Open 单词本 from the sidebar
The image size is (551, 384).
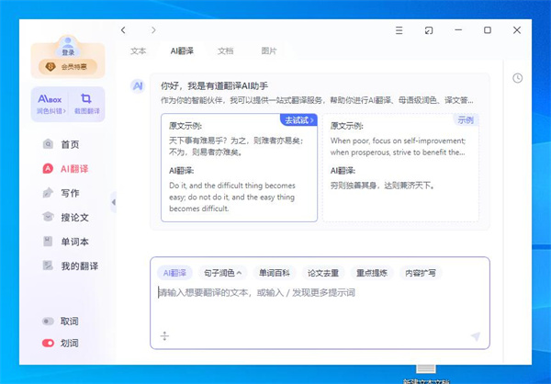73,242
